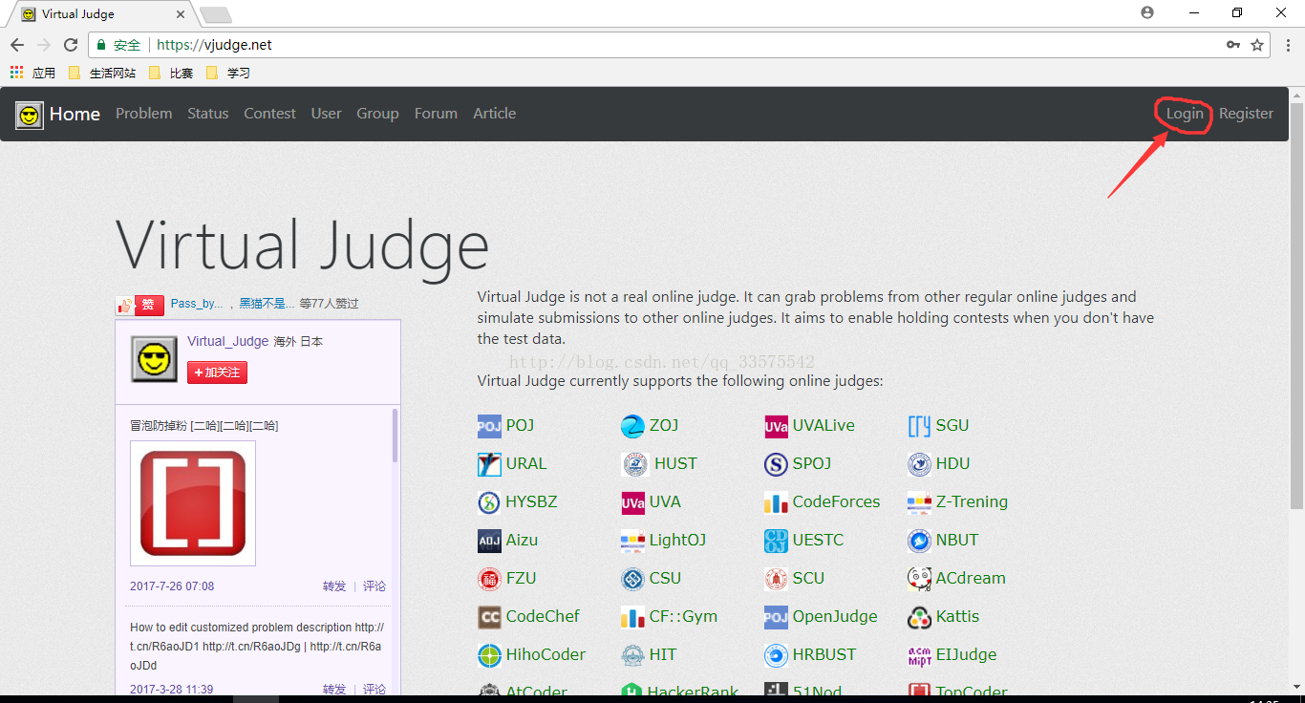The height and width of the screenshot is (703, 1305).
Task: Go back with the browser back arrow
Action: [17, 45]
